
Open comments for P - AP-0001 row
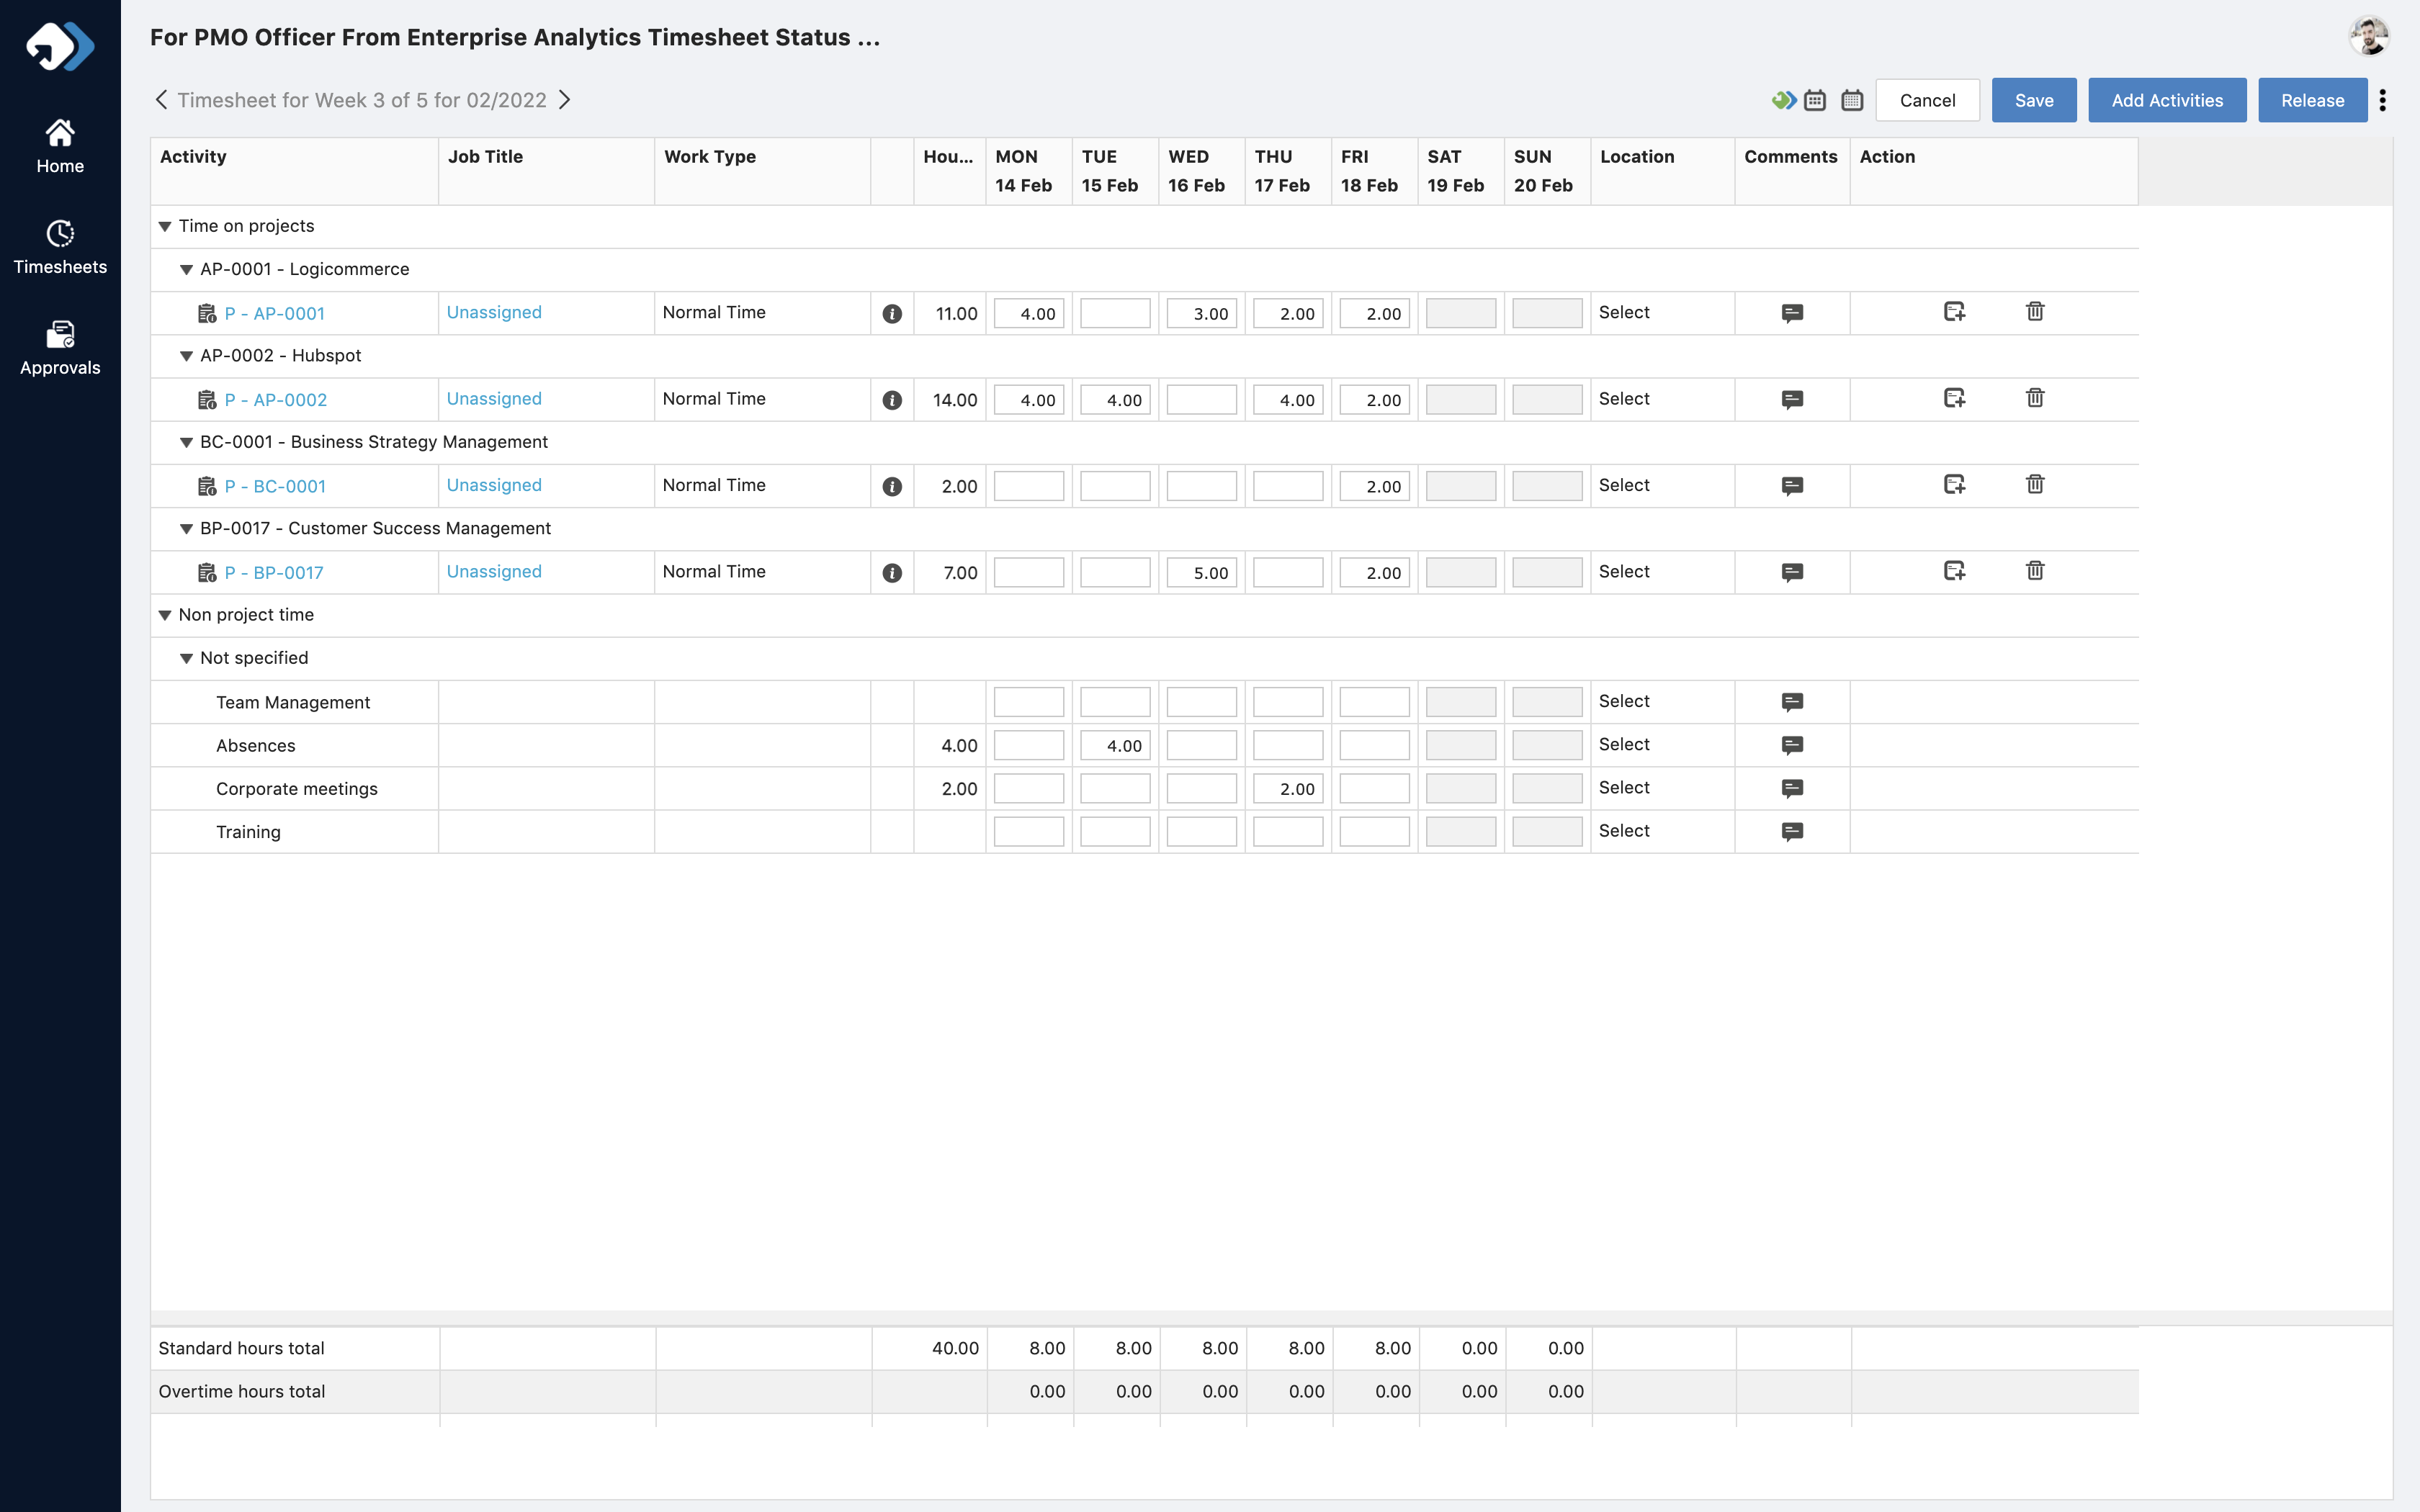point(1792,313)
